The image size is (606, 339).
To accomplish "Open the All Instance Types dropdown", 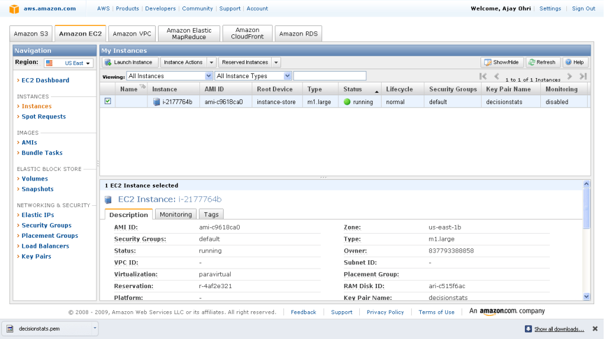I will point(288,76).
